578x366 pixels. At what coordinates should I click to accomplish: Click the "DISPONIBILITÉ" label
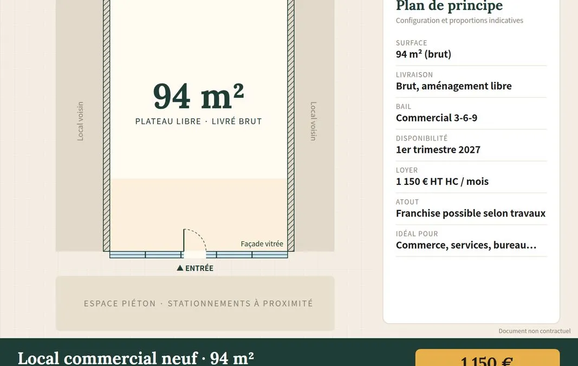pos(421,138)
